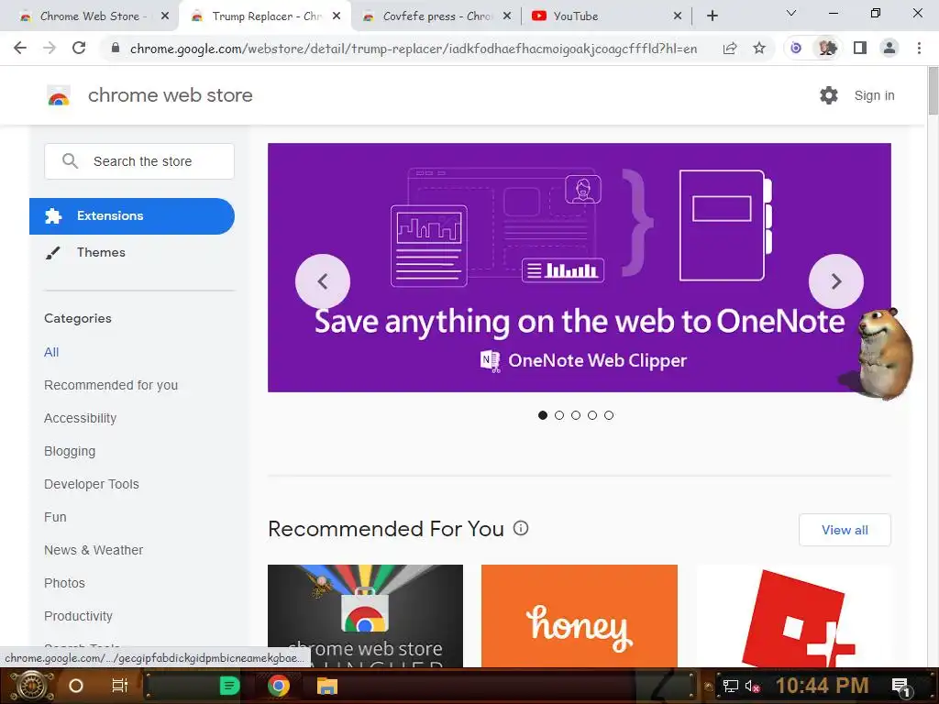939x704 pixels.
Task: Switch to the YouTube tab
Action: 606,16
